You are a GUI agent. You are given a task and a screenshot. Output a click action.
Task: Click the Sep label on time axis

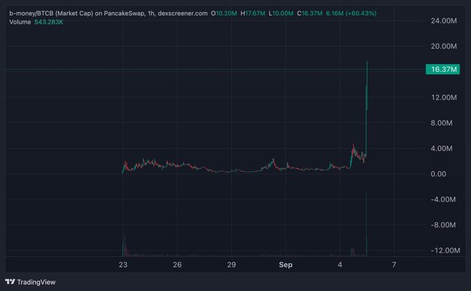[285, 265]
